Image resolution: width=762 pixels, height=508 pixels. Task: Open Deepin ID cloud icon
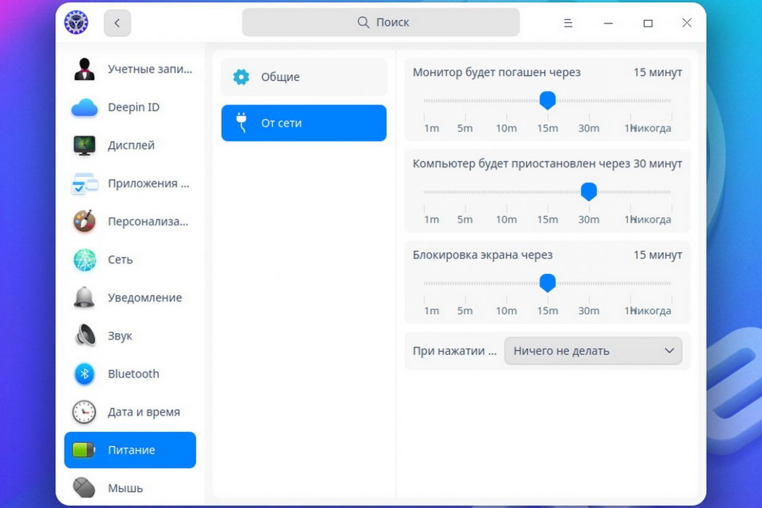pyautogui.click(x=84, y=107)
